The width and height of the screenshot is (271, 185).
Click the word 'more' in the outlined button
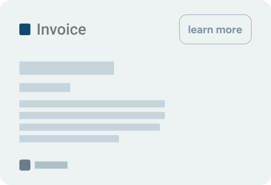229,30
